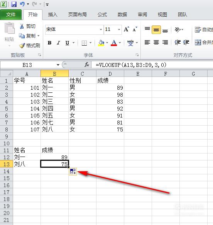Screen dimensions: 213x225
Task: Toggle bold formatting
Action: click(49, 43)
